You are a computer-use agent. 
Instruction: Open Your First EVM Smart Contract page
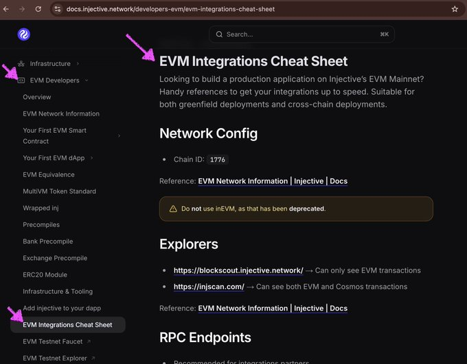[54, 136]
